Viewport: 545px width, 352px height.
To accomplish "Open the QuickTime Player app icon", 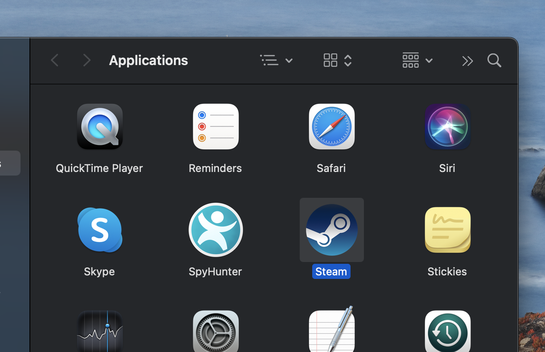I will [99, 127].
